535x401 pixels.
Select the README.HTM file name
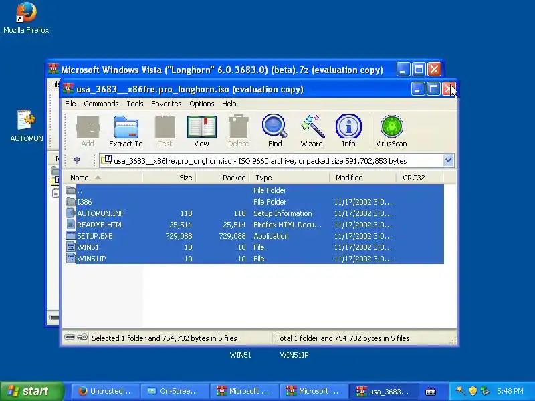click(99, 225)
